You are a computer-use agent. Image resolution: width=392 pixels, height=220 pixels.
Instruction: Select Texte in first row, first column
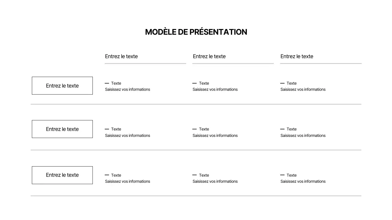pos(116,83)
